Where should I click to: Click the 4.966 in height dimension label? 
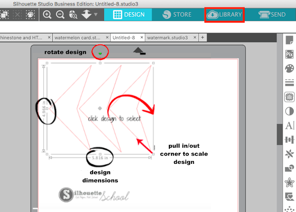pyautogui.click(x=44, y=109)
